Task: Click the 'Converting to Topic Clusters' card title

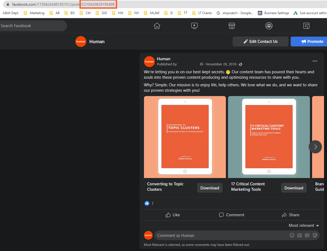Action: click(x=165, y=187)
